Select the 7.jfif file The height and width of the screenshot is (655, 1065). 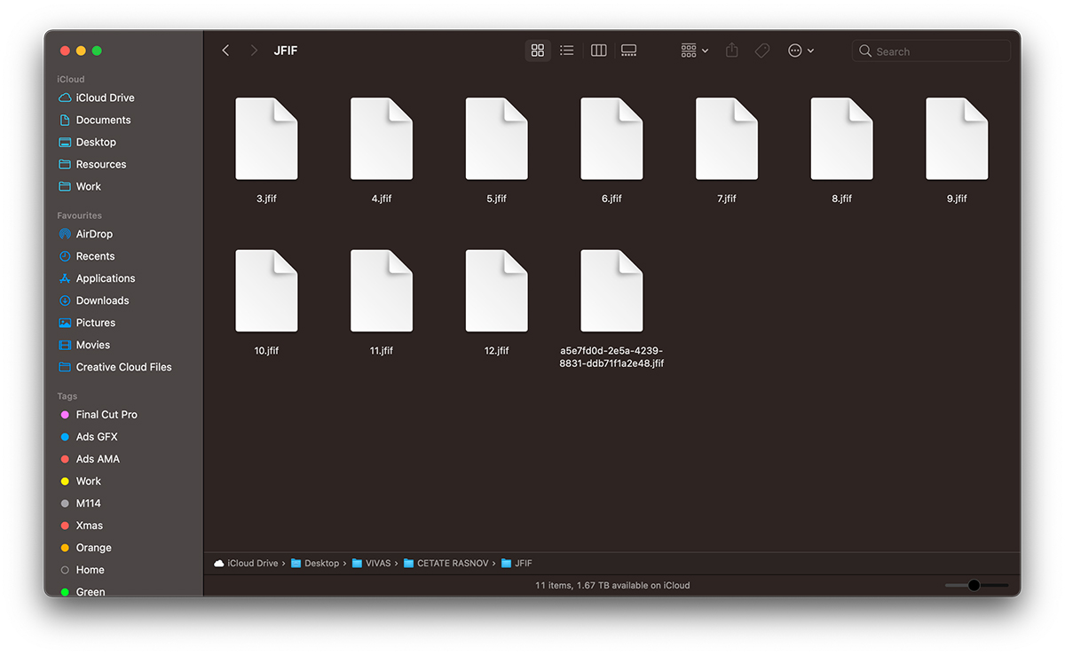point(726,140)
